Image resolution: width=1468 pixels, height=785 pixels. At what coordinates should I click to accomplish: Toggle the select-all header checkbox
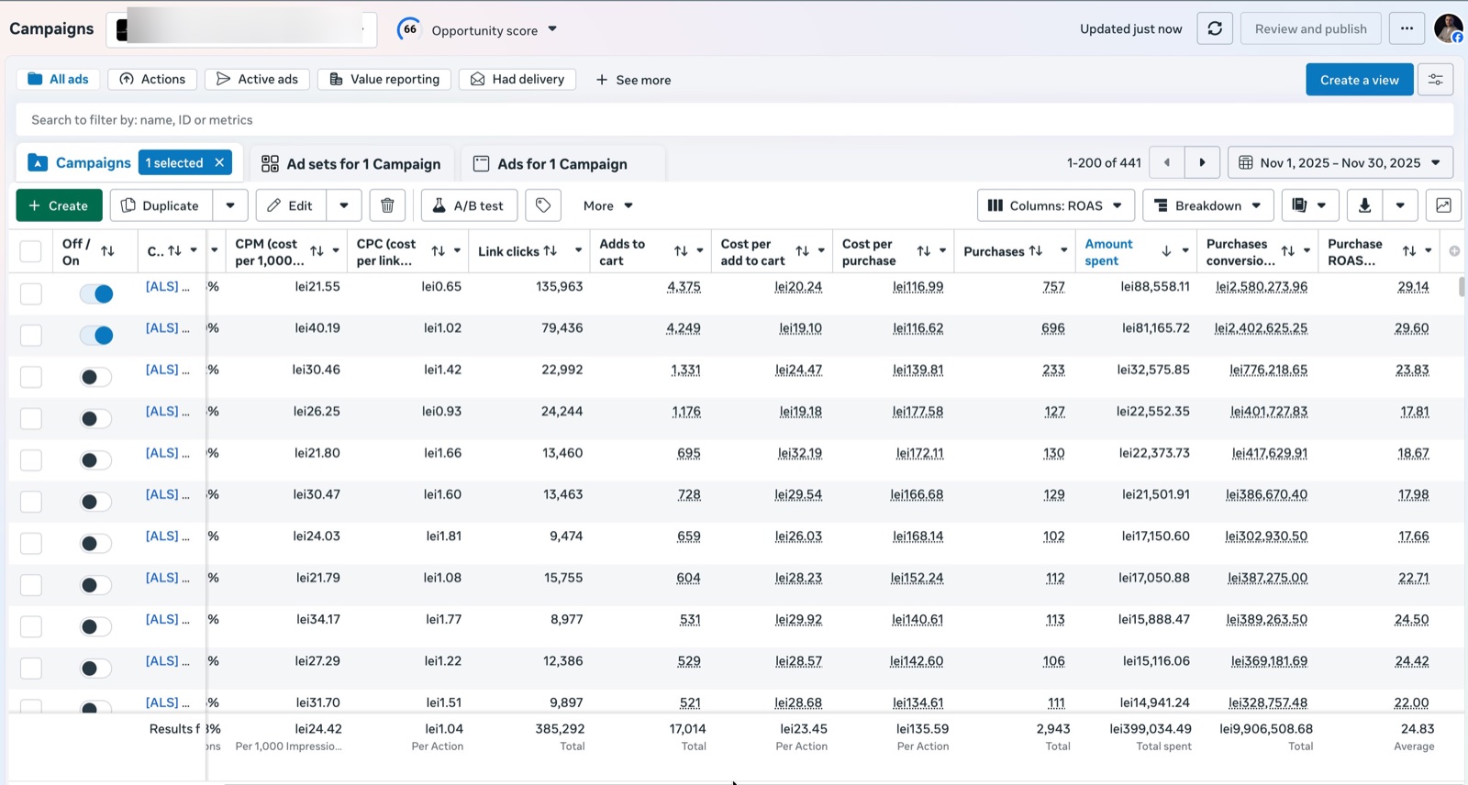point(30,251)
